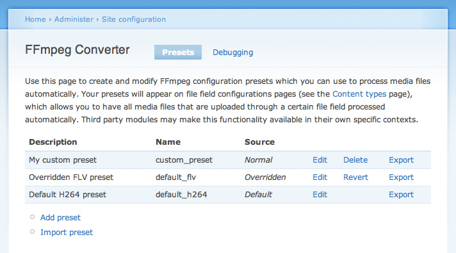The height and width of the screenshot is (253, 456).
Task: Delete the My custom preset row
Action: click(355, 160)
